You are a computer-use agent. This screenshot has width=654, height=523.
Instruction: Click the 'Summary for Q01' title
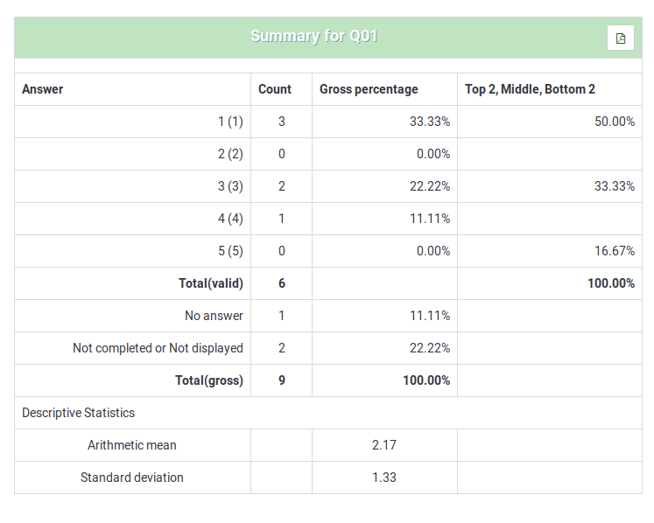tap(314, 36)
